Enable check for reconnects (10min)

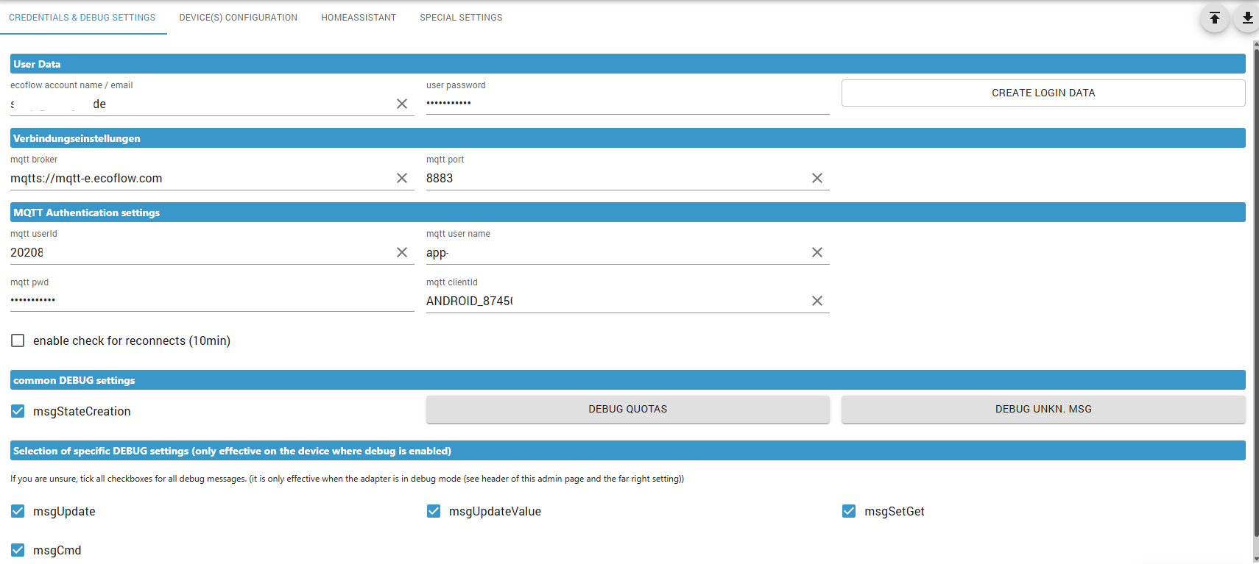tap(18, 340)
